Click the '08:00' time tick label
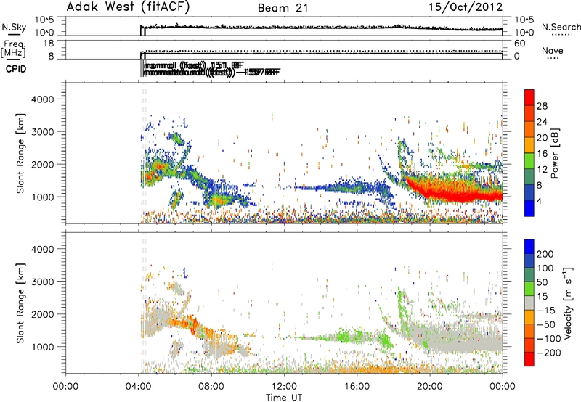Screen dimensions: 581x402 (x=211, y=387)
